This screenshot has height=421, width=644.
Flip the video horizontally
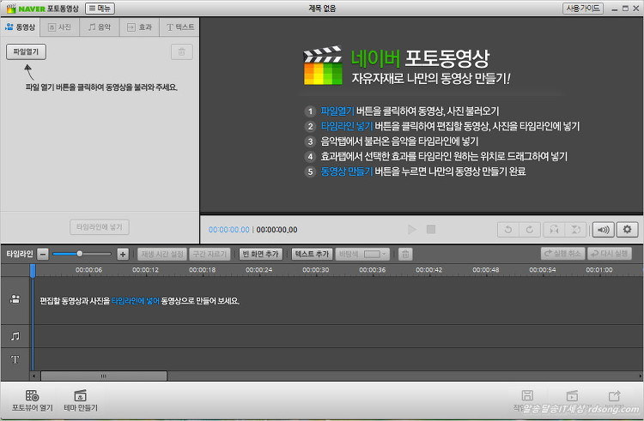tap(554, 230)
